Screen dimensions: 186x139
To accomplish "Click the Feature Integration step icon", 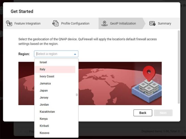I will pyautogui.click(x=9, y=23).
